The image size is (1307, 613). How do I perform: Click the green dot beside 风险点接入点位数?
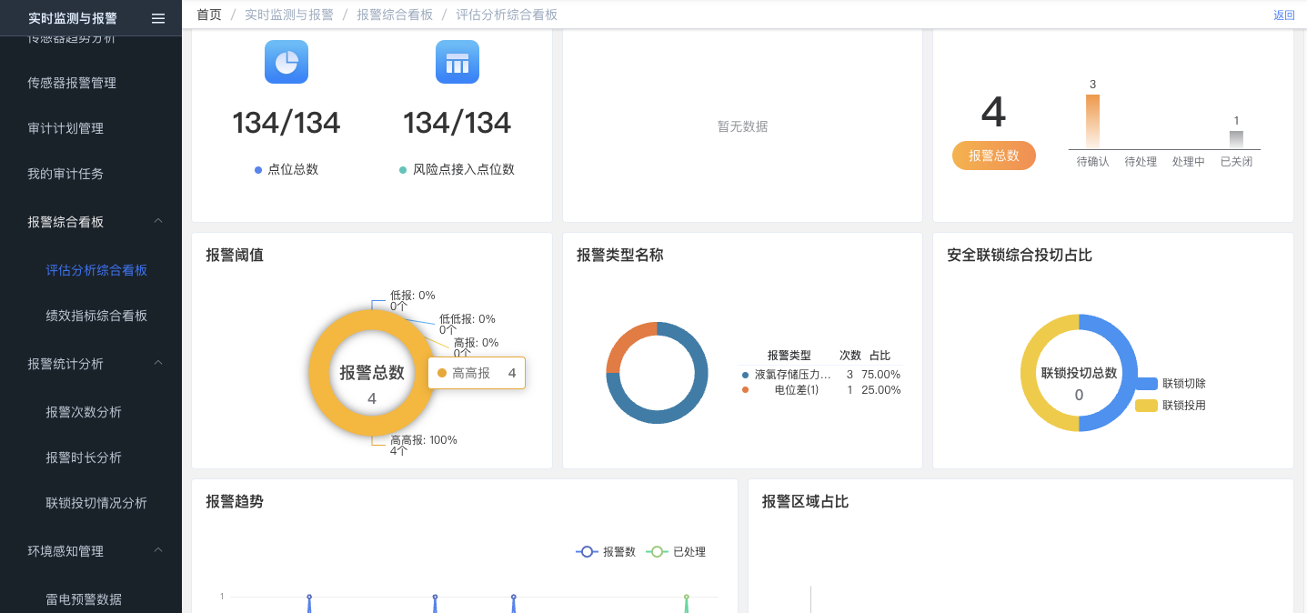(403, 170)
